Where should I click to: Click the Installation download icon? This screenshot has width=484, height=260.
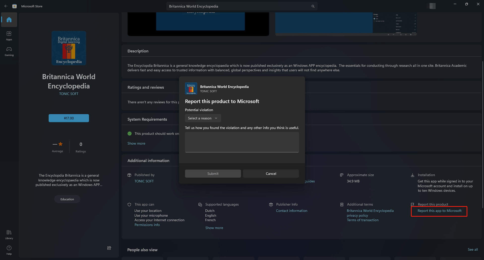coord(413,175)
